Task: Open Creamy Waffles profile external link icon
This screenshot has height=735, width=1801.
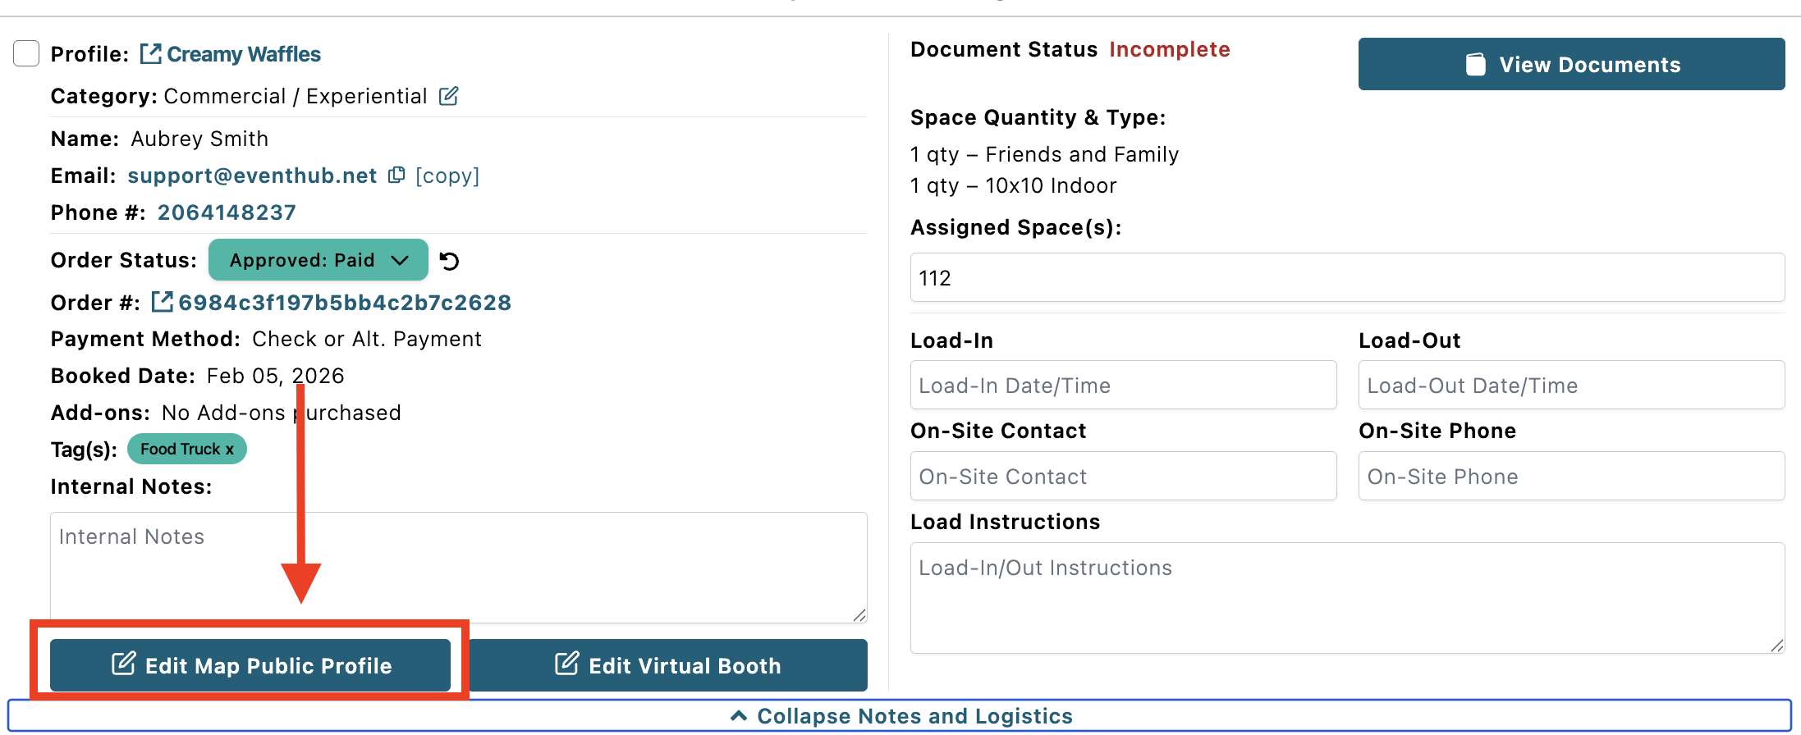Action: (x=150, y=54)
